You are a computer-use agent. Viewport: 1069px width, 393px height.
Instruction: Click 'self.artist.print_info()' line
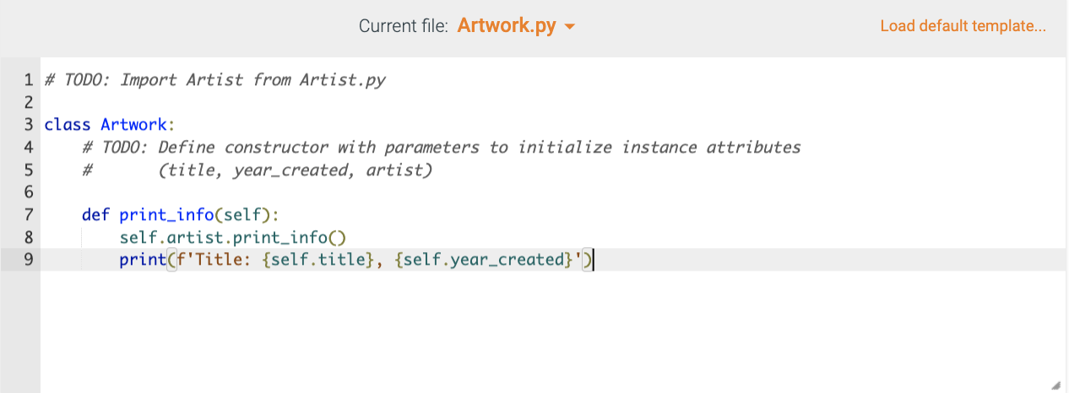click(x=233, y=238)
